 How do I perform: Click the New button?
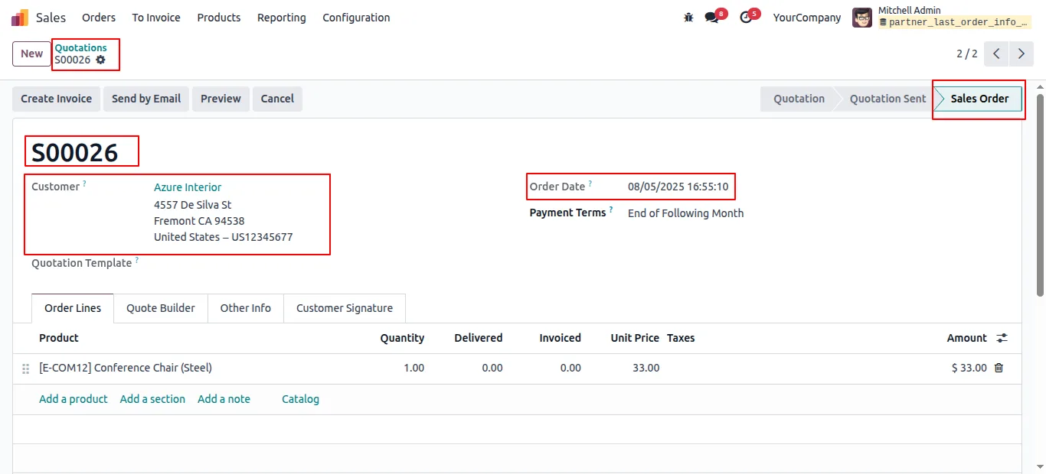pos(32,54)
